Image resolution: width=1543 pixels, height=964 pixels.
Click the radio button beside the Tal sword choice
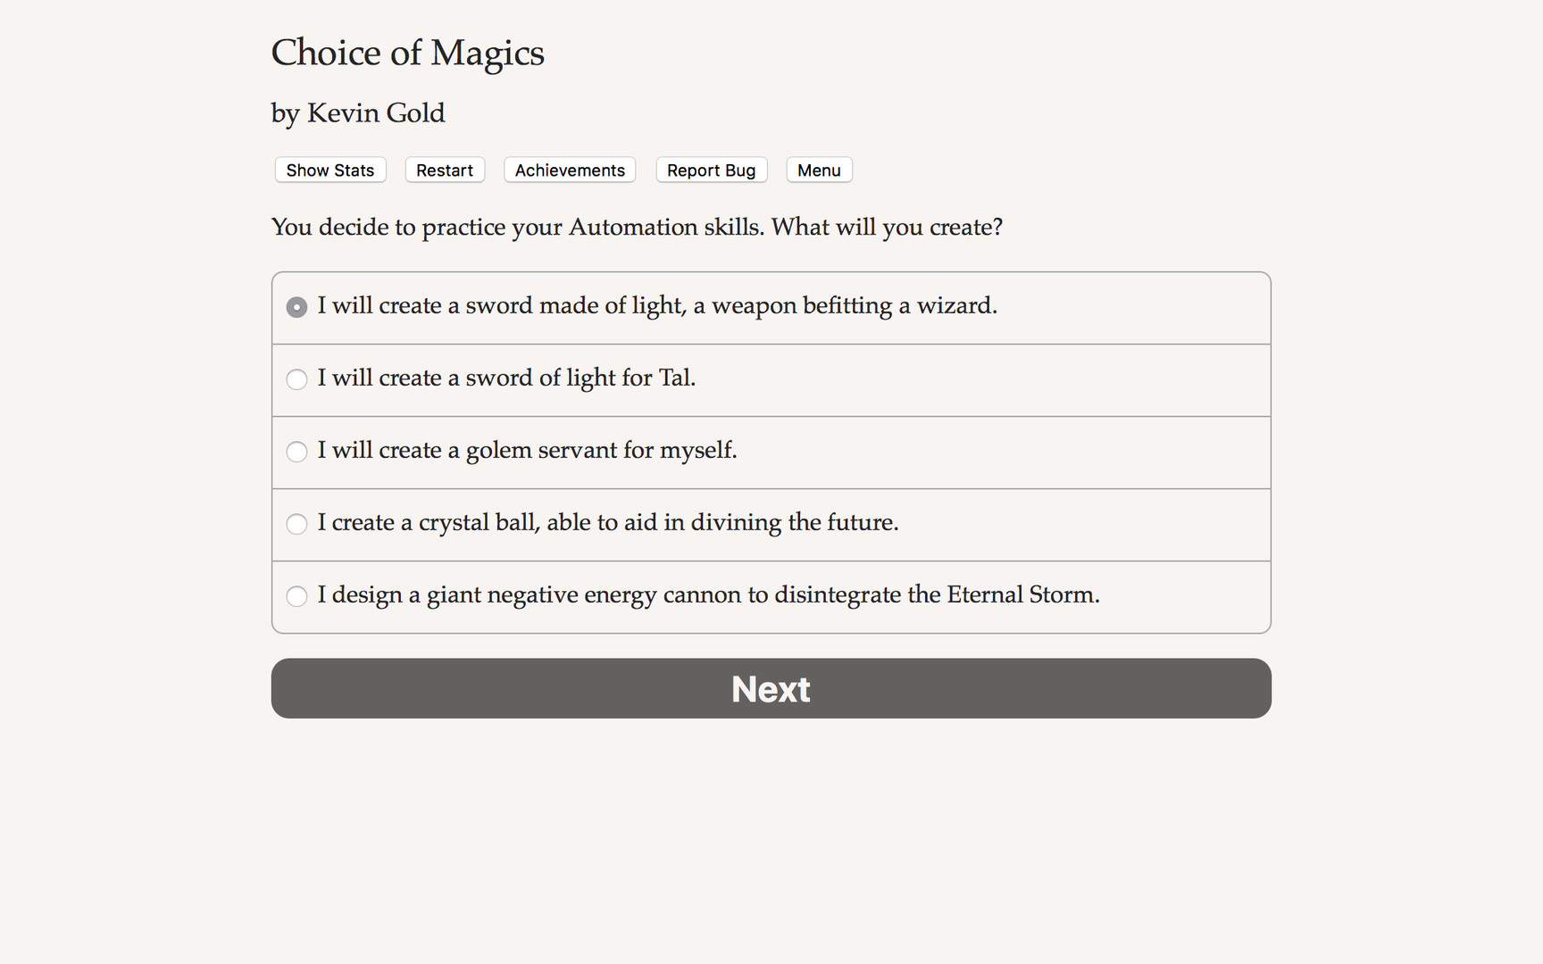296,379
